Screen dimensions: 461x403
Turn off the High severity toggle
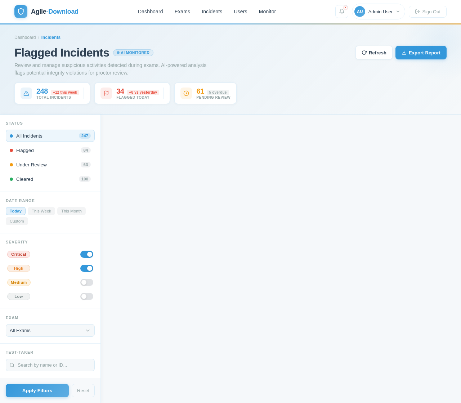(x=87, y=268)
